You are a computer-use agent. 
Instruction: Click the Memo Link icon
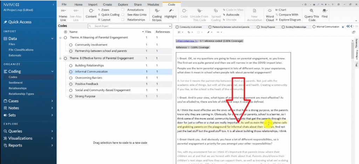tap(63, 12)
